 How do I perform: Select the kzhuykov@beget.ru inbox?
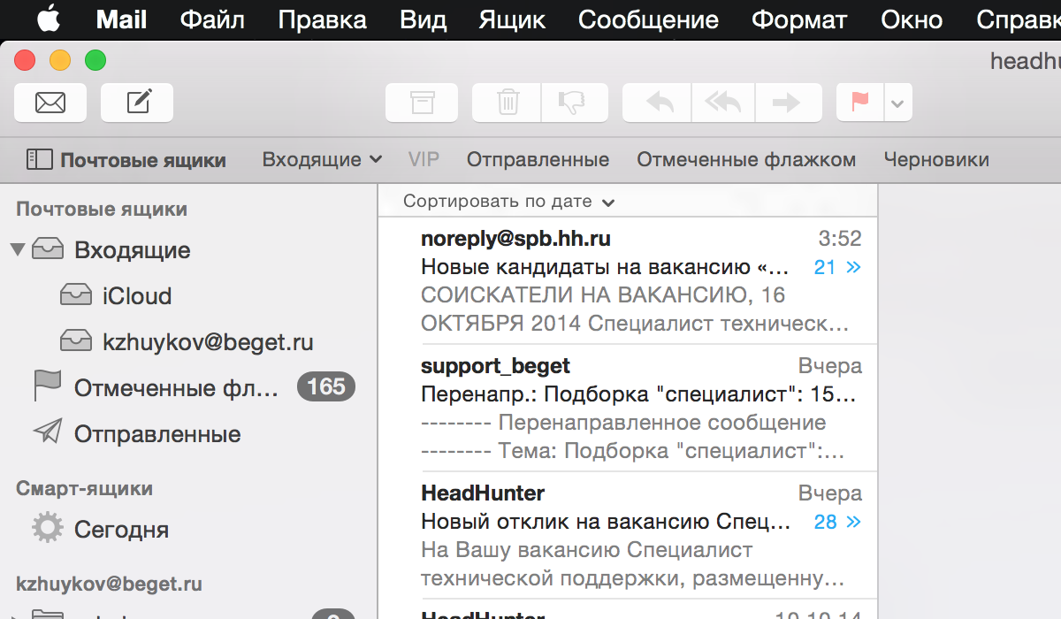click(189, 342)
